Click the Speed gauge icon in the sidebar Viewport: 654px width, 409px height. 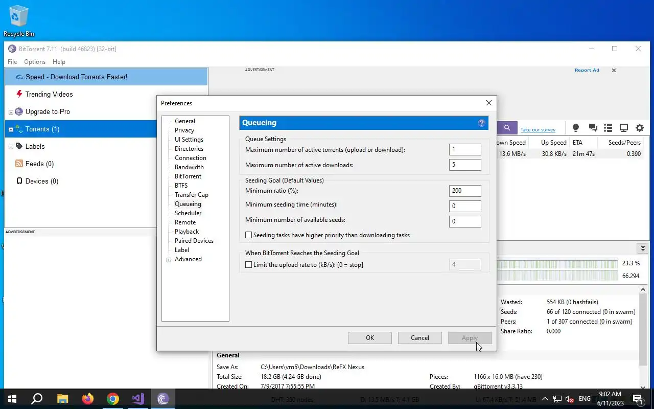pyautogui.click(x=19, y=77)
